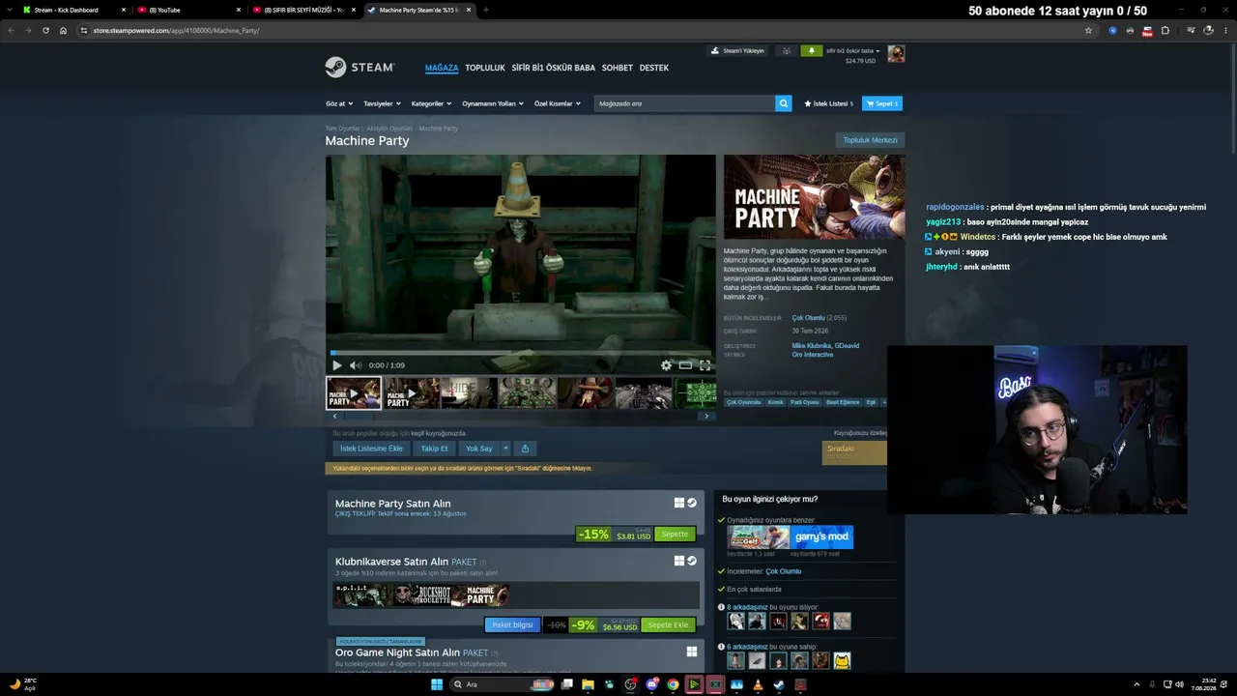Viewport: 1237px width, 696px height.
Task: Click the Sıradaki queue button
Action: (854, 452)
